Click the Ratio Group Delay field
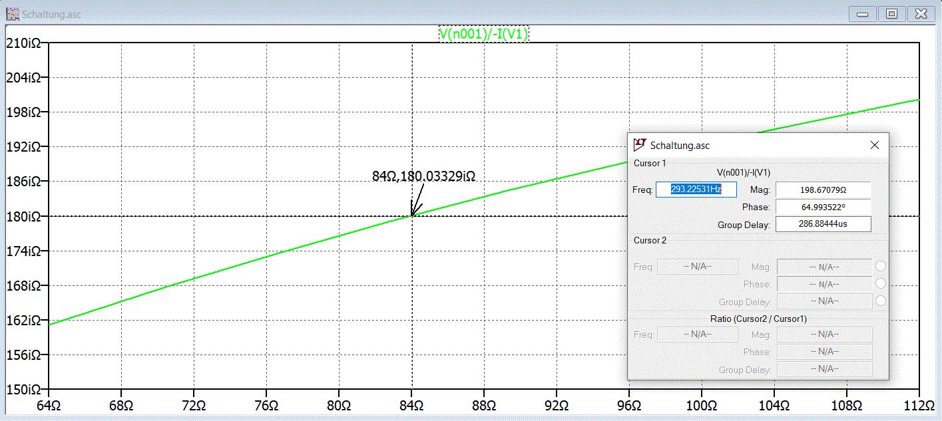Screen dimensions: 942x421 tap(824, 369)
